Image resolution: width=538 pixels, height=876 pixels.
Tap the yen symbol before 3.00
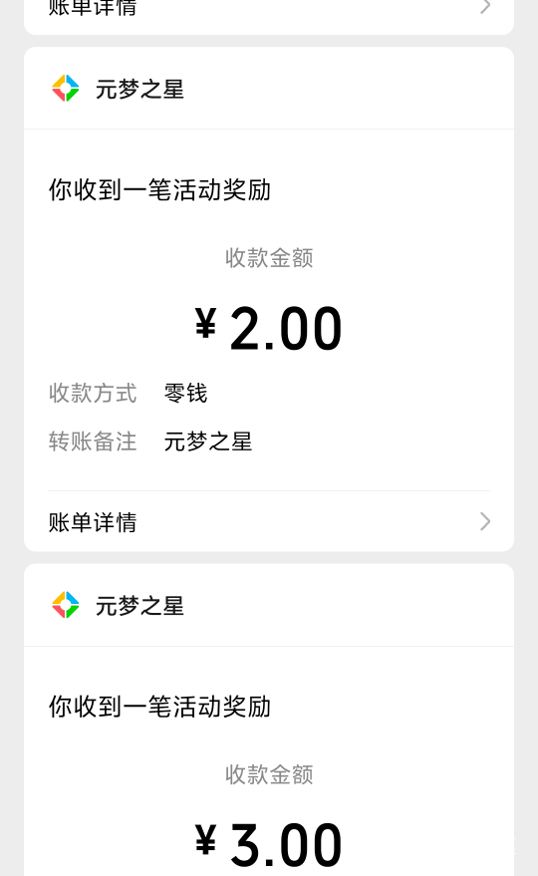205,840
